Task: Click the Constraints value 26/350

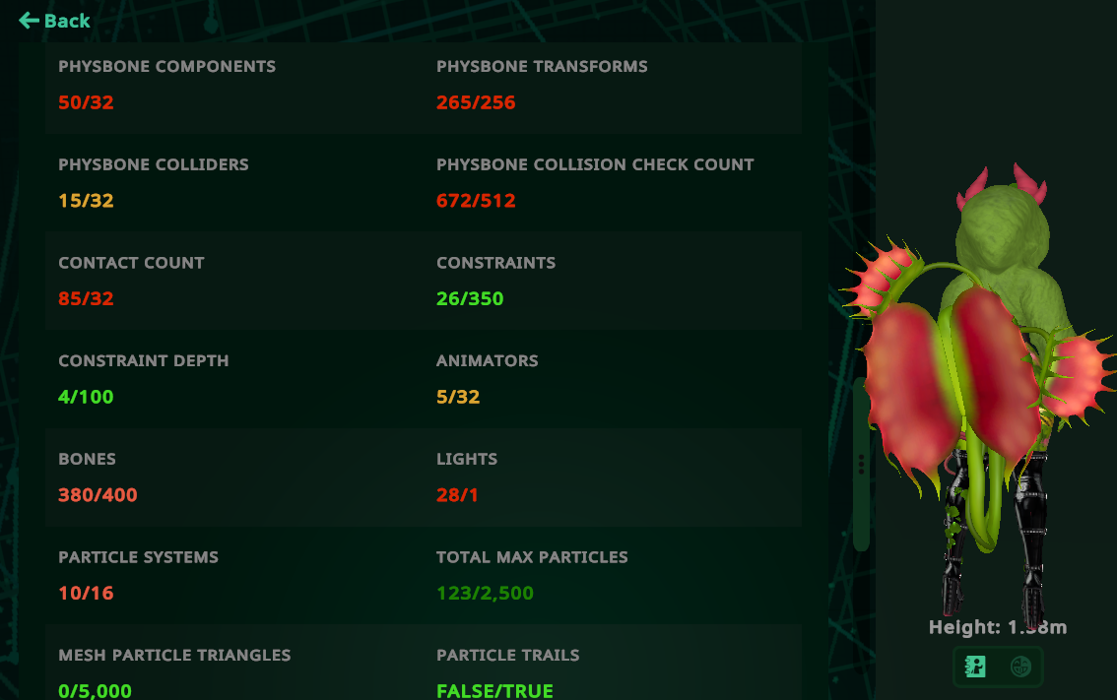Action: (470, 299)
